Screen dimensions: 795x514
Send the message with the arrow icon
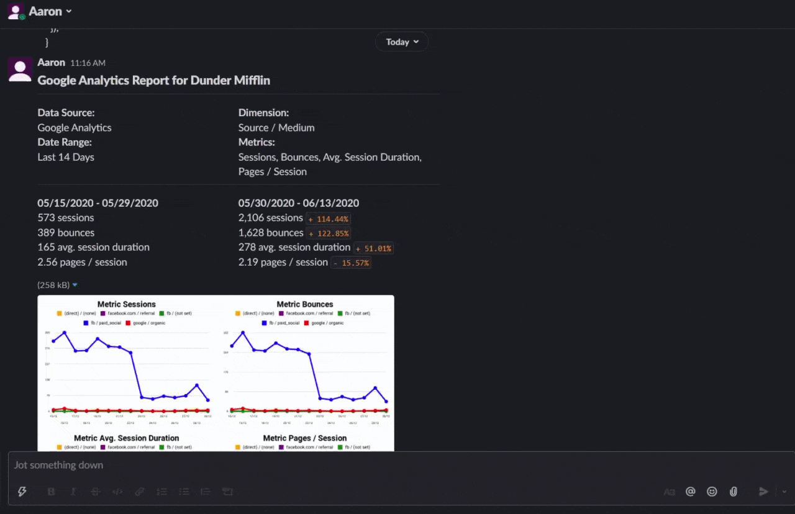click(764, 492)
